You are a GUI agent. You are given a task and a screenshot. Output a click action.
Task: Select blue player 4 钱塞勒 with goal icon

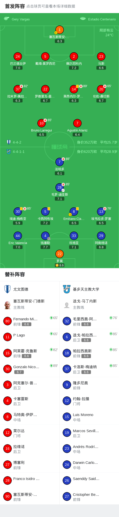pos(45,236)
